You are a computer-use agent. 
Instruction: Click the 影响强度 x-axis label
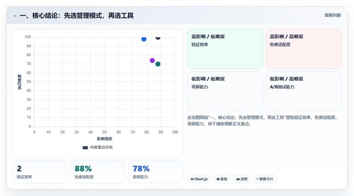[x=105, y=139]
